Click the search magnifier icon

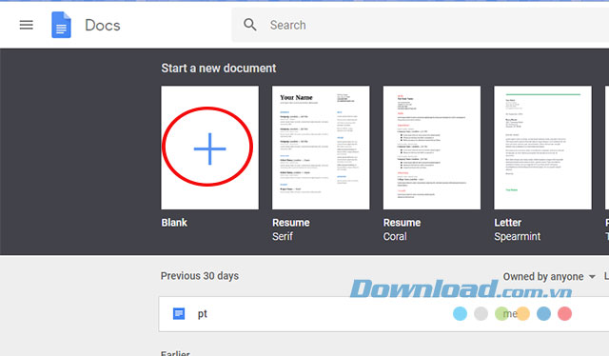250,25
